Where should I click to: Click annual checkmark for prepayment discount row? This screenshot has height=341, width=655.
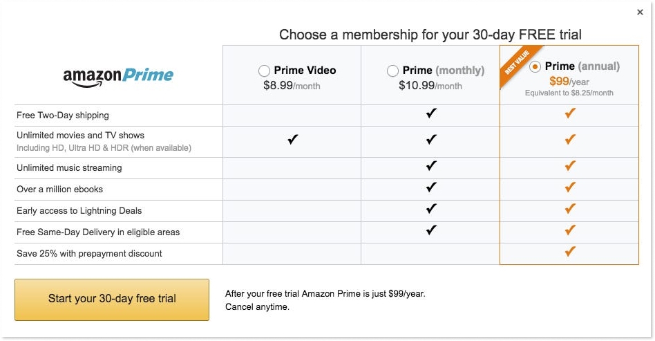[570, 252]
